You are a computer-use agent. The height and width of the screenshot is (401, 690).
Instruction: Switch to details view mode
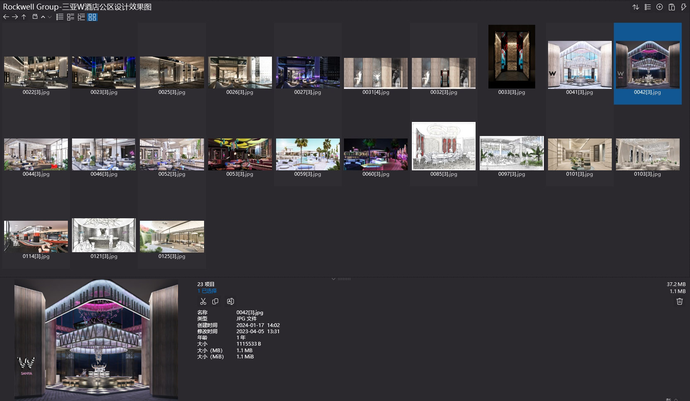(70, 17)
